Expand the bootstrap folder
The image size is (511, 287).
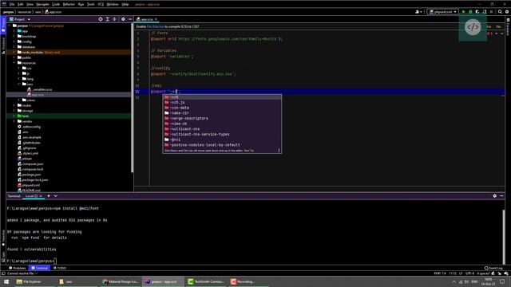point(14,36)
